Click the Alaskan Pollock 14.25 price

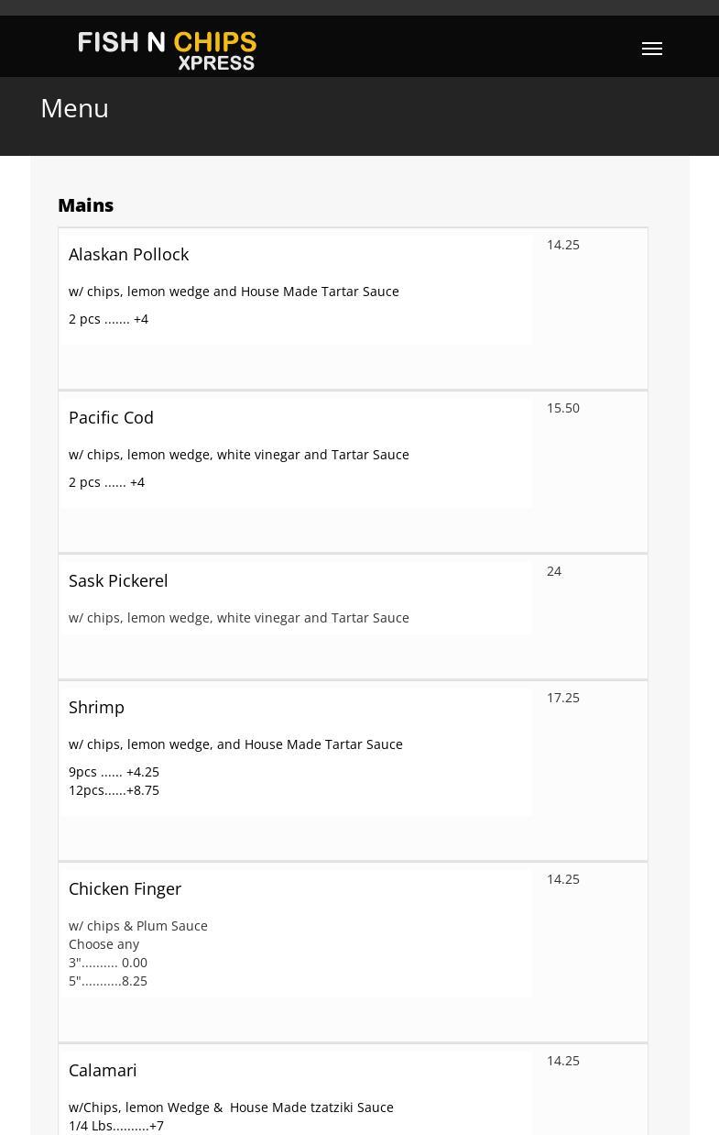pos(563,245)
